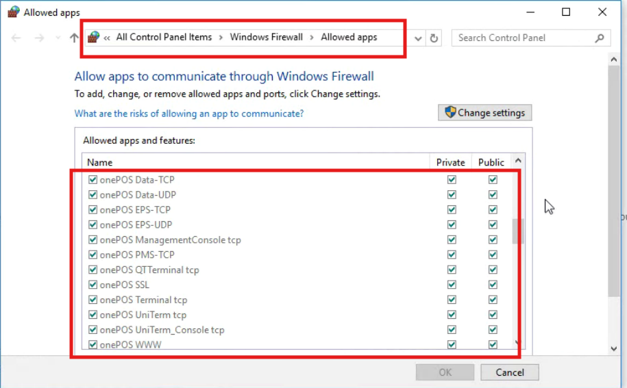Image resolution: width=627 pixels, height=388 pixels.
Task: Open the double-chevron breadcrumb overflow
Action: point(107,38)
